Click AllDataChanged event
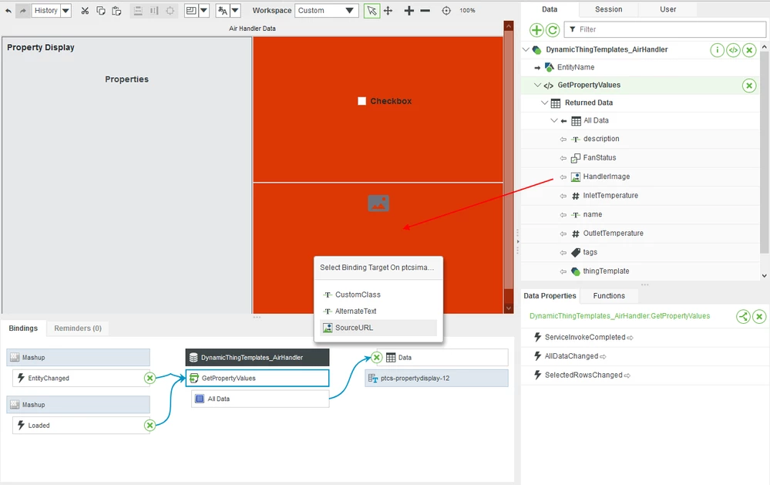 coord(570,356)
